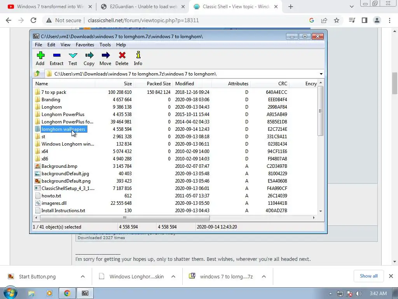Image resolution: width=398 pixels, height=299 pixels.
Task: Click the 7-Zip vertical scrollbar thumb
Action: pyautogui.click(x=321, y=111)
